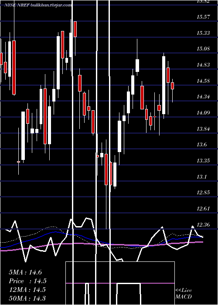Select the 13.1 price axis label
This screenshot has height=305, width=218.
point(202,177)
